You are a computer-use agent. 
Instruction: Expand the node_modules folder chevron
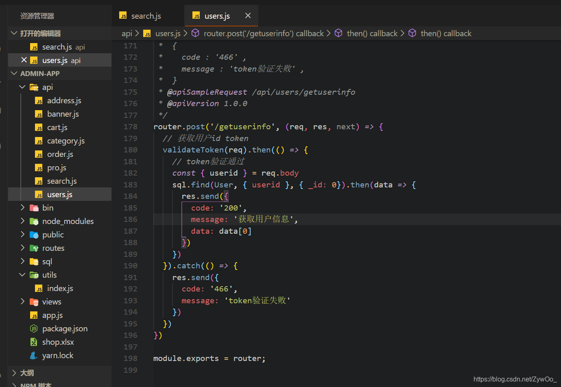[22, 221]
